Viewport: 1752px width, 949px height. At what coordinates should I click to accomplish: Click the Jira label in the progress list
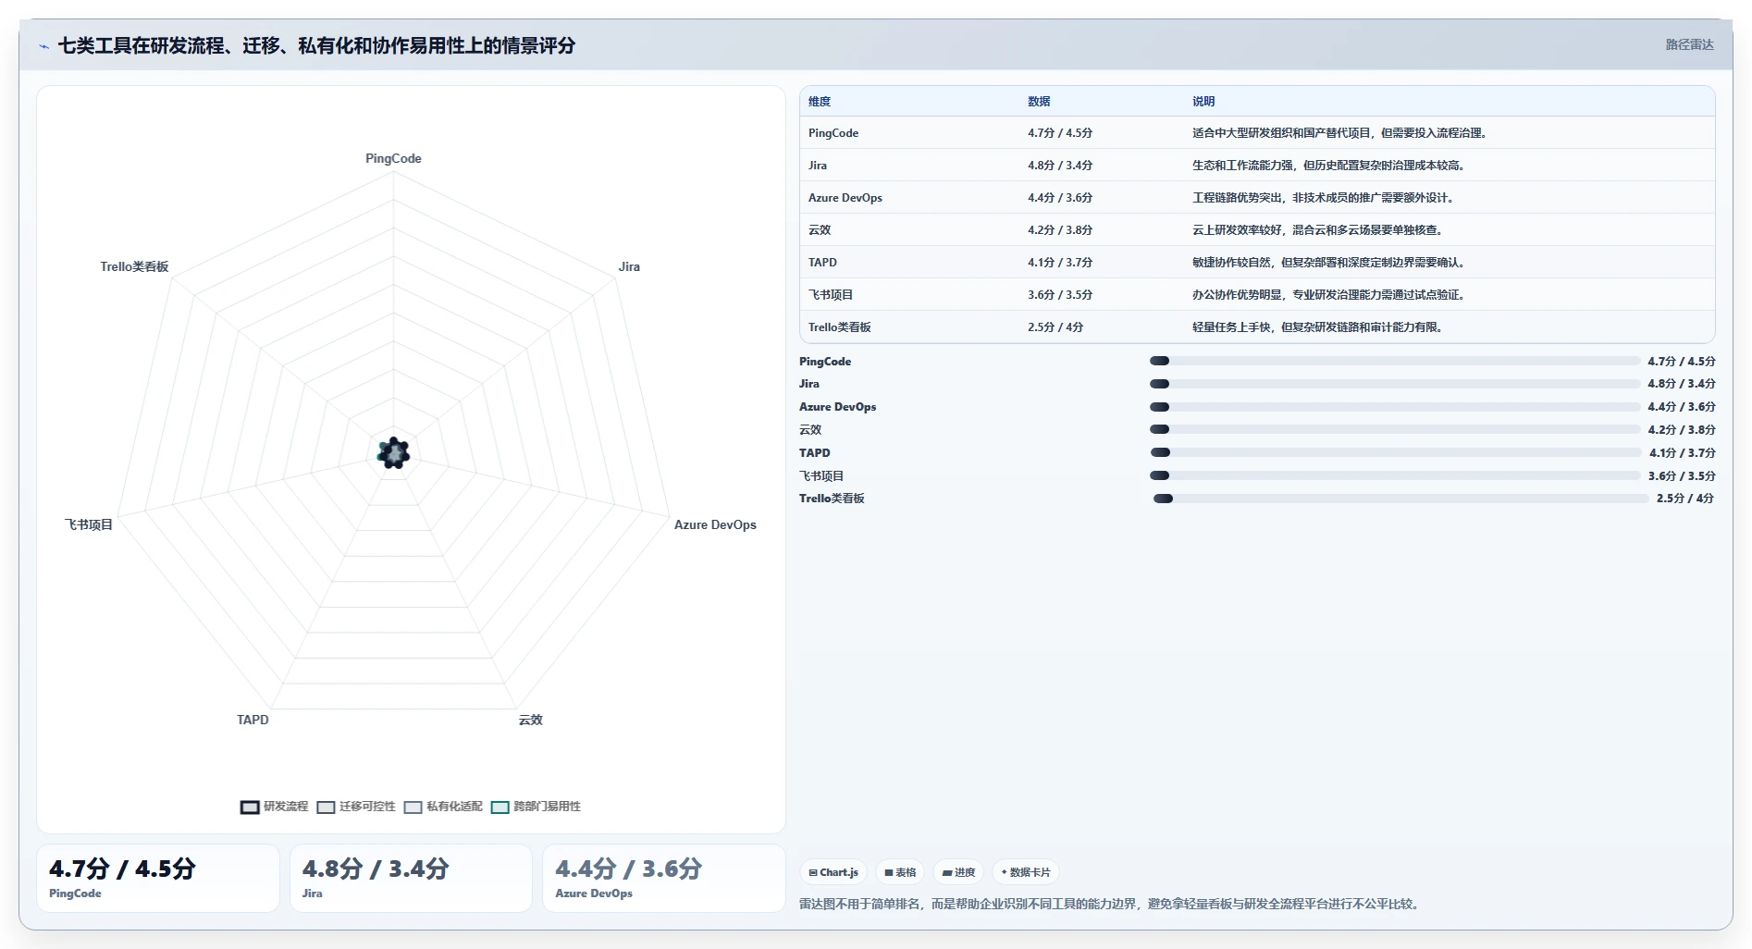coord(809,384)
